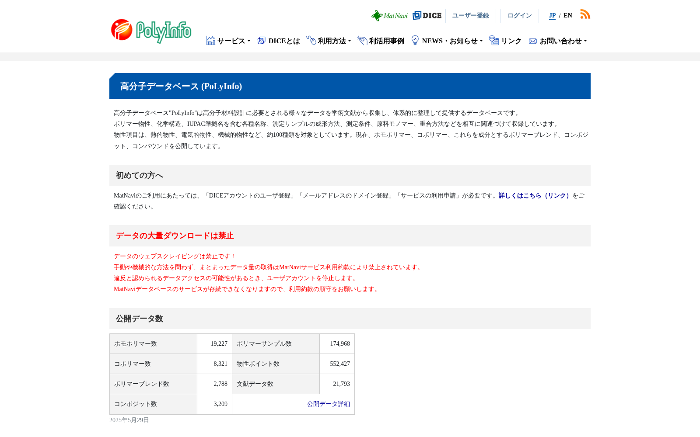Open the DICEとは menu item

(284, 41)
